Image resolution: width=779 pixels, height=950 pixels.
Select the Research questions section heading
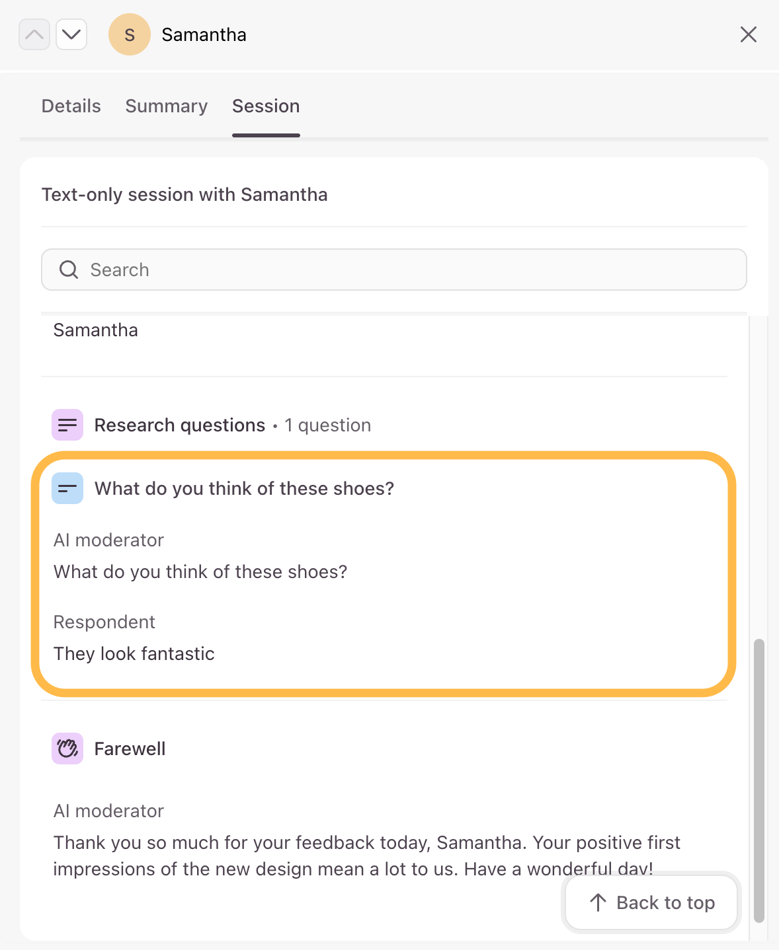click(180, 425)
